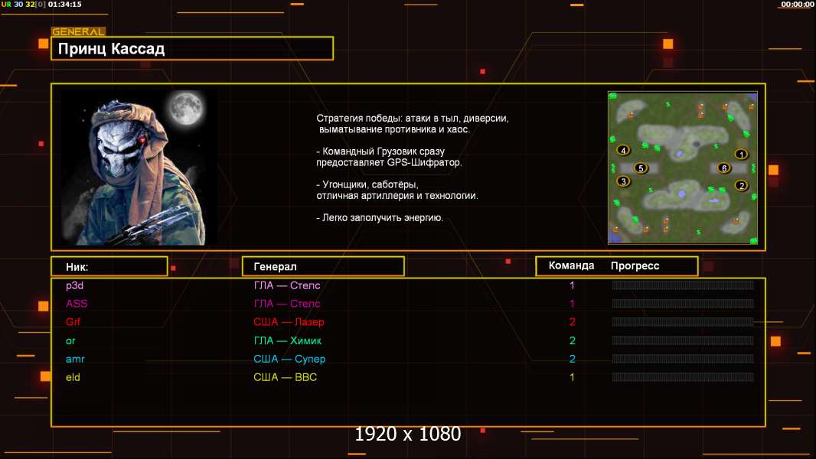Select player nickname Grf
The image size is (816, 459).
tap(73, 322)
